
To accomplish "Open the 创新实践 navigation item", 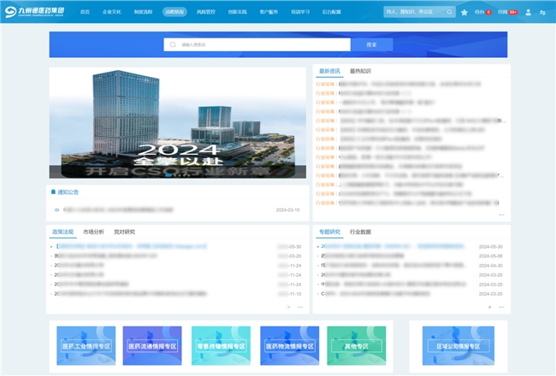I will pos(237,12).
